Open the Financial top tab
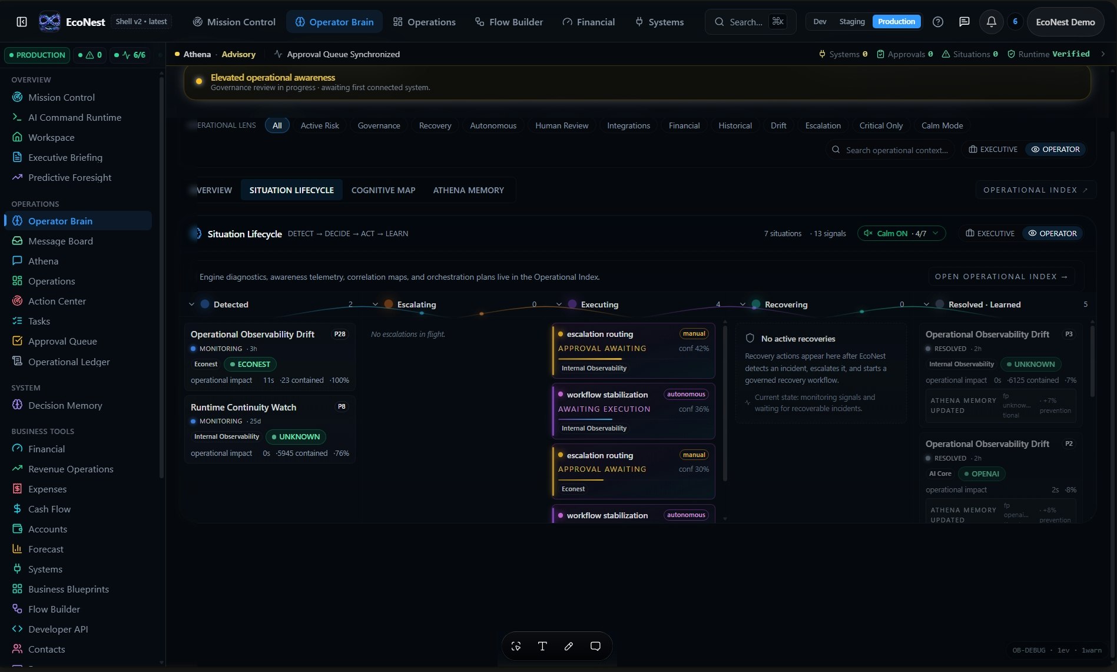Viewport: 1117px width, 672px height. click(588, 22)
